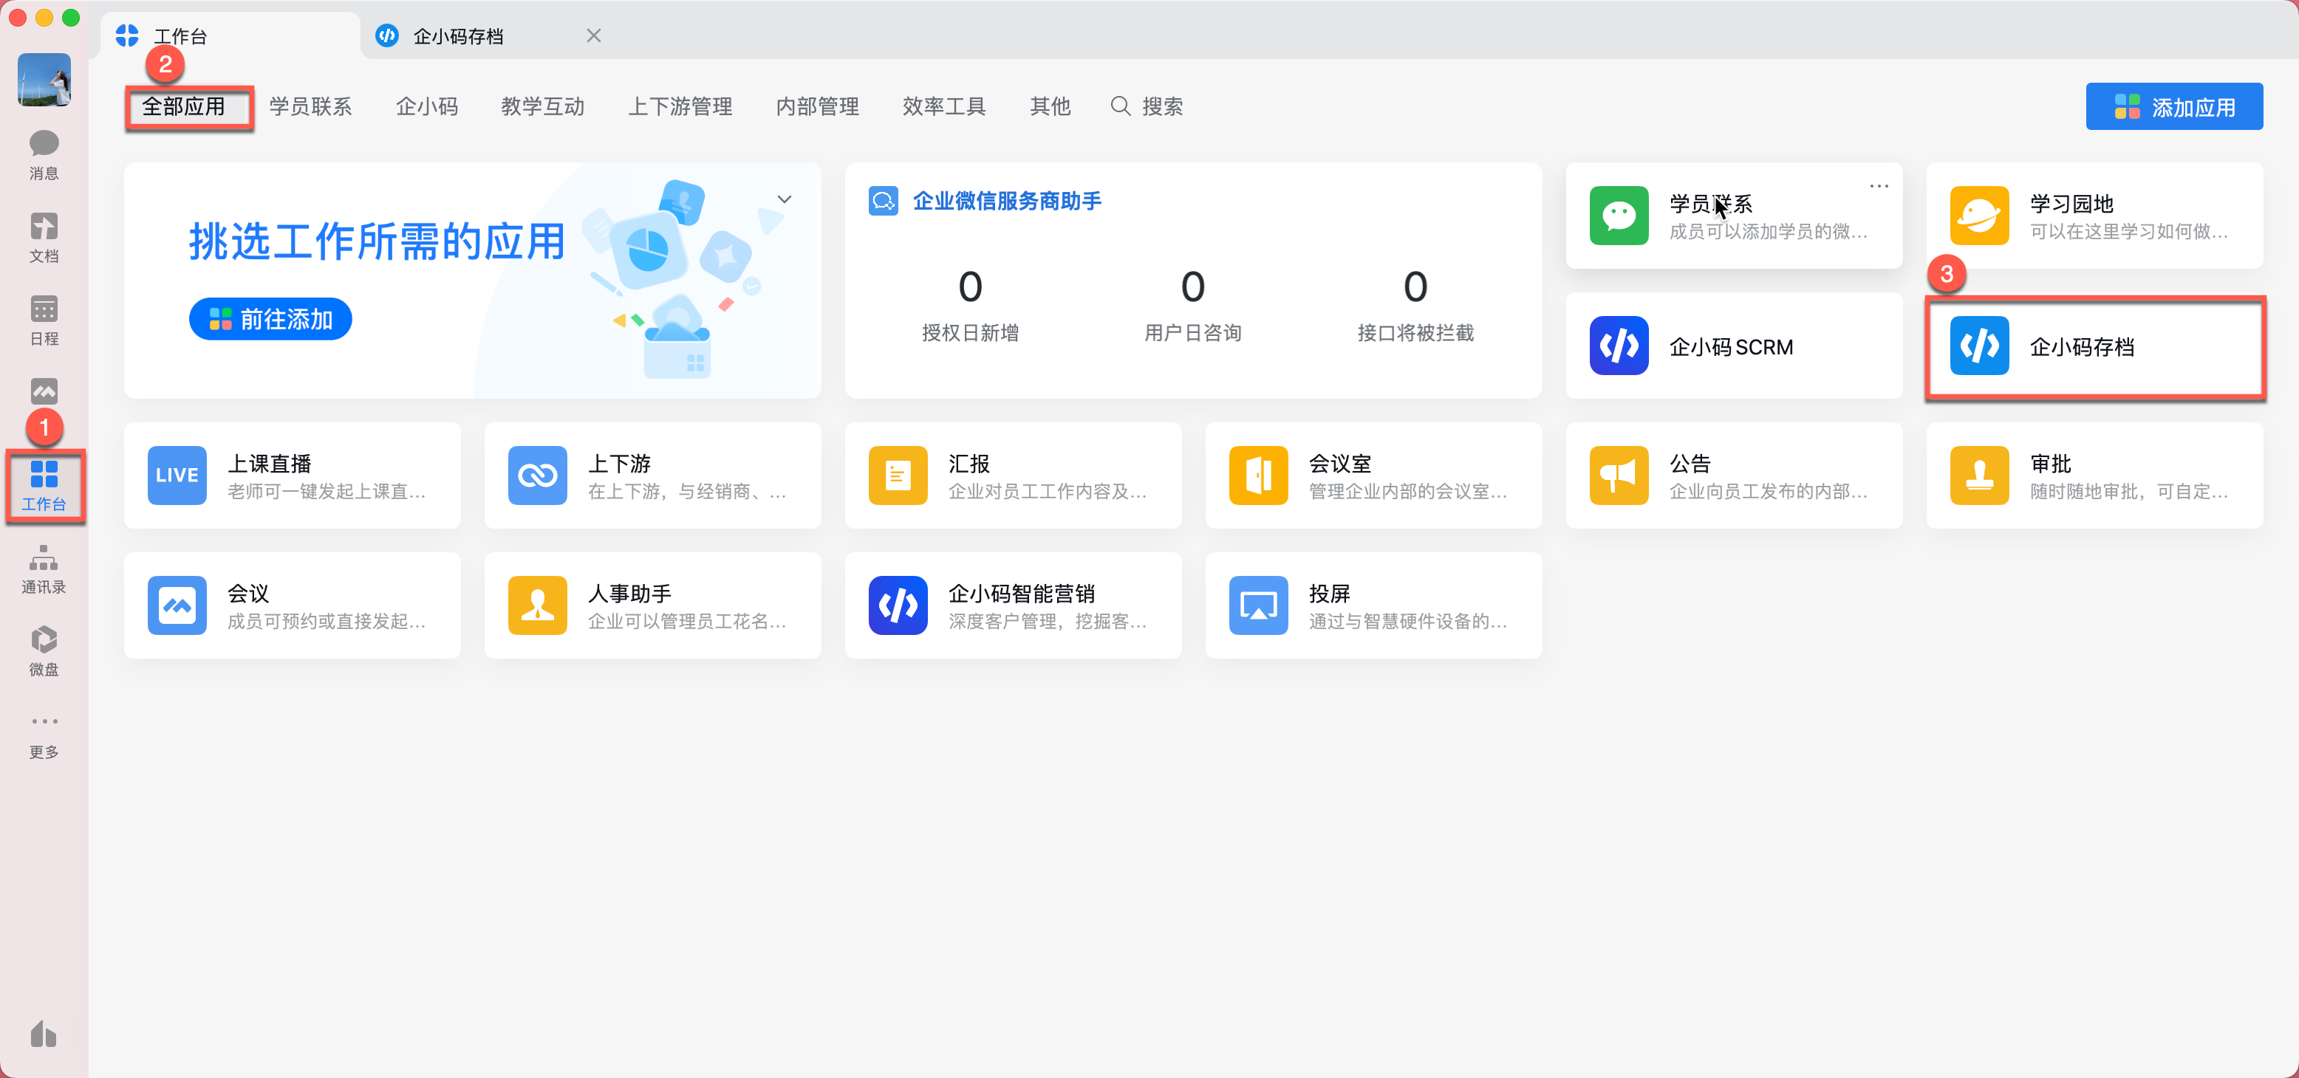Screen dimensions: 2299x1078
Task: Open the 上下游 link icon
Action: [537, 476]
